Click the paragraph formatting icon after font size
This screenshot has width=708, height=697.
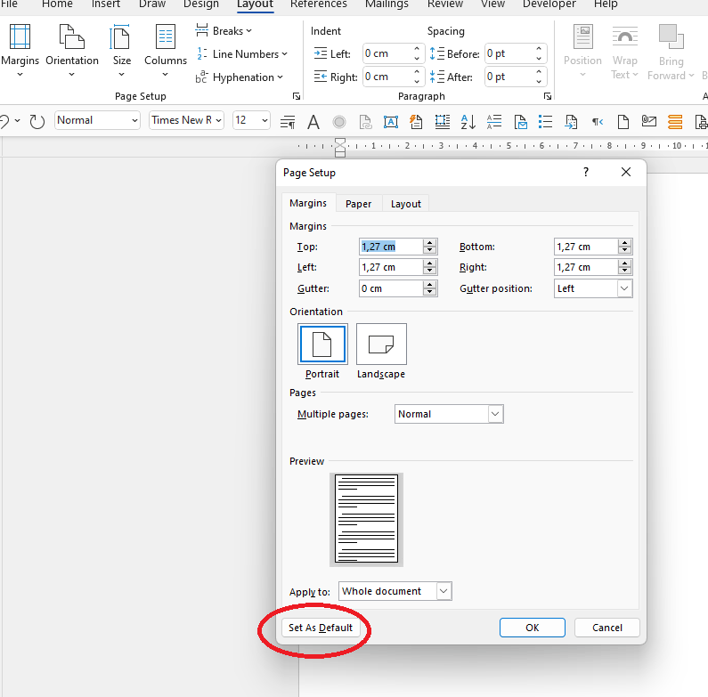pos(288,121)
